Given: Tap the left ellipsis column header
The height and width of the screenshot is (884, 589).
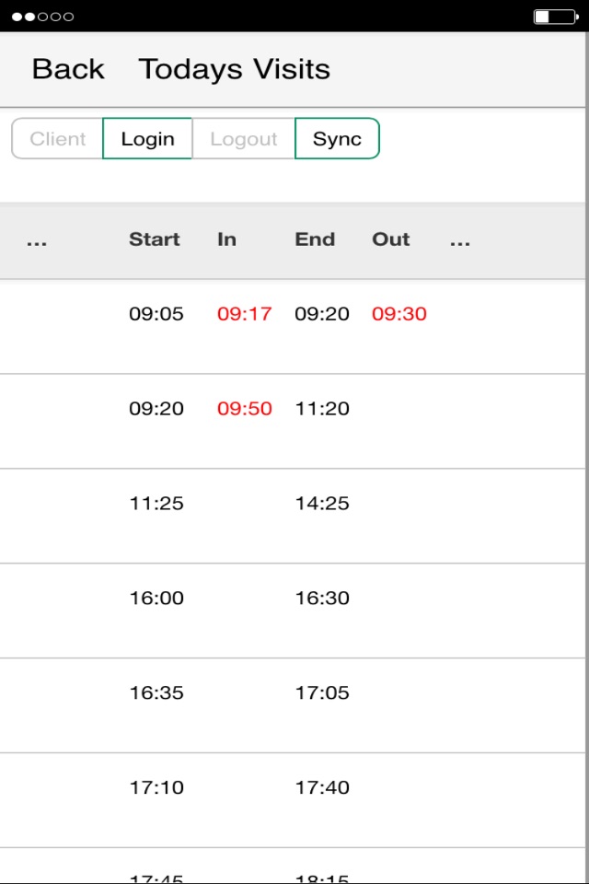Looking at the screenshot, I should tap(37, 240).
